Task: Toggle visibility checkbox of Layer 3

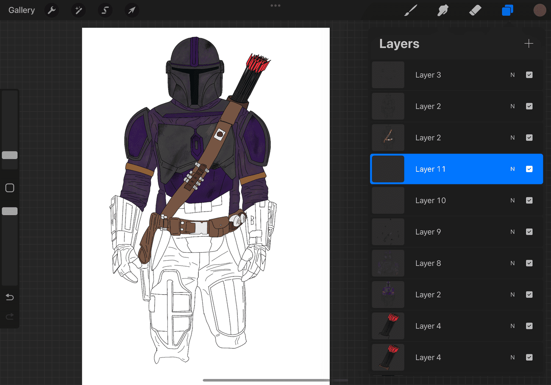Action: coord(529,75)
